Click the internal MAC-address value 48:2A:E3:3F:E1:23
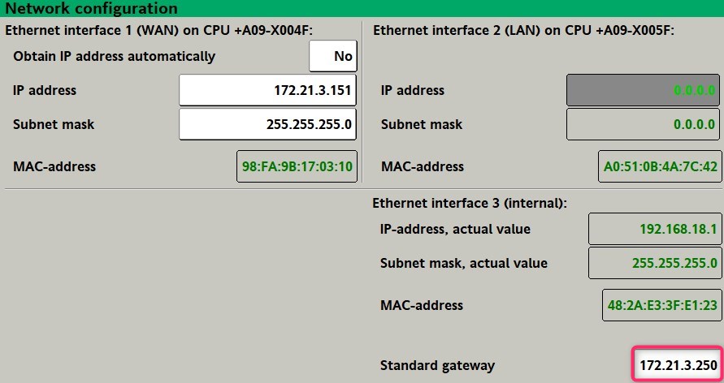 tap(661, 305)
